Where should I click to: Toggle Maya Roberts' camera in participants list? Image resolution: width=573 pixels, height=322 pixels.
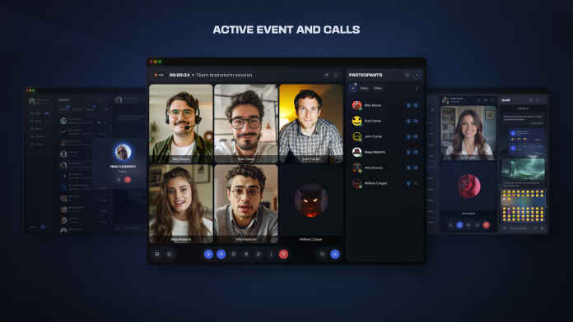coord(416,152)
